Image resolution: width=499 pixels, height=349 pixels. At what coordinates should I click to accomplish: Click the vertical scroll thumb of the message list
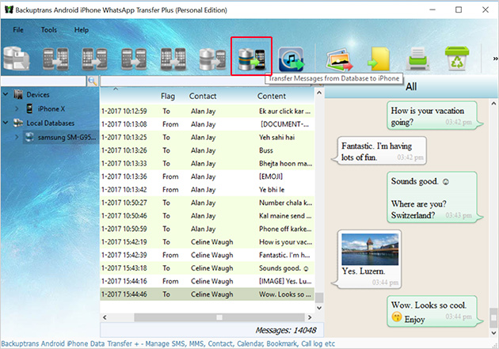click(319, 298)
